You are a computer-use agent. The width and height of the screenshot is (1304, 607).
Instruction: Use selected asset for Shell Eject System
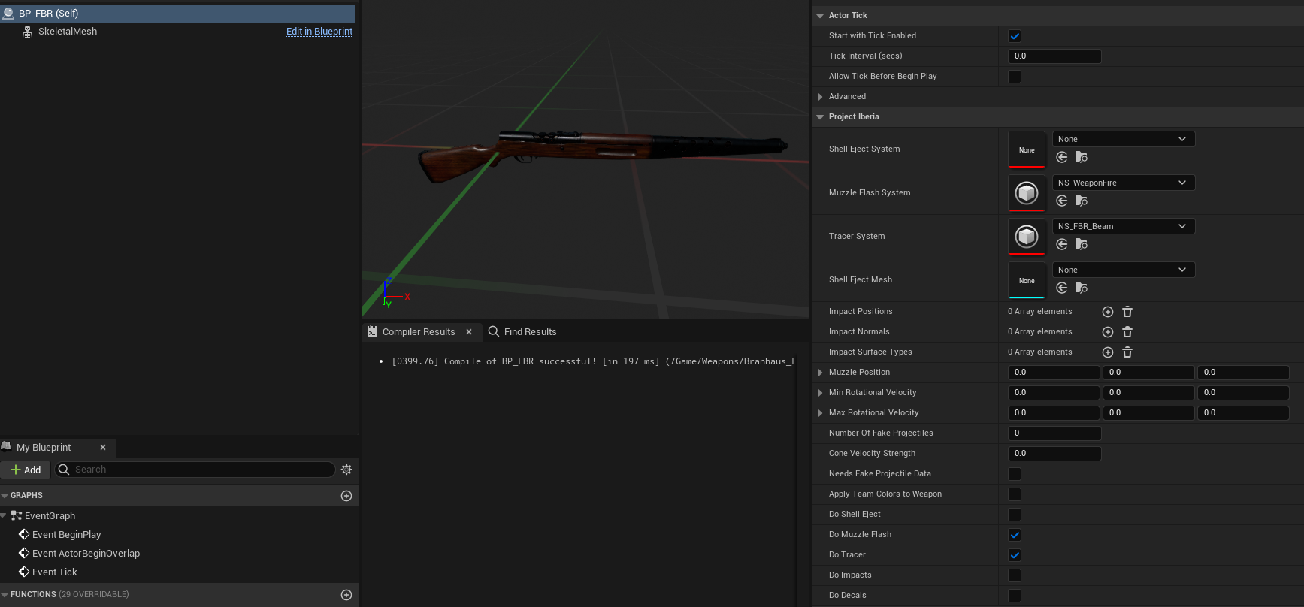click(1062, 157)
